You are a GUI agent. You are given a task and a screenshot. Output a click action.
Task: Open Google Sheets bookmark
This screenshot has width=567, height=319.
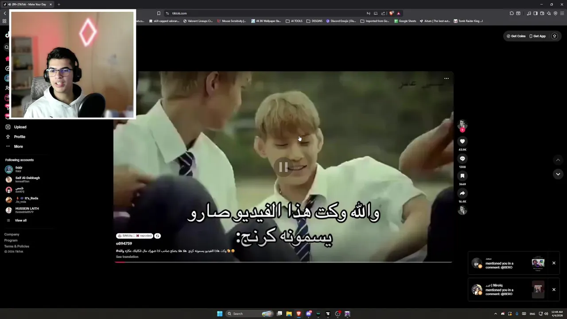[405, 21]
